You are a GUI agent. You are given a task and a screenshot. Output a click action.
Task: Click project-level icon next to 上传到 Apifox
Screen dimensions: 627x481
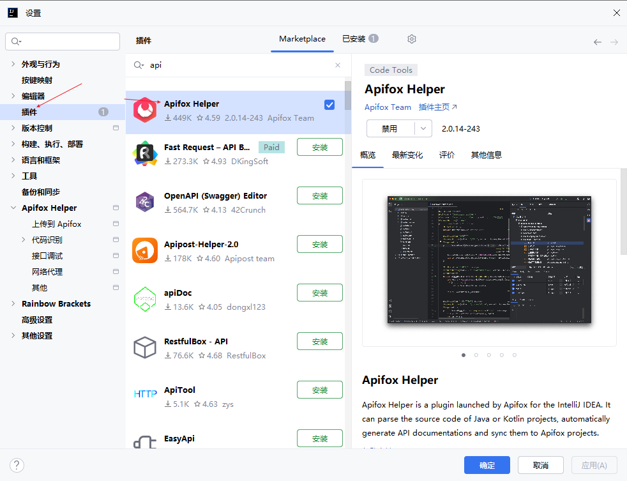click(x=116, y=224)
